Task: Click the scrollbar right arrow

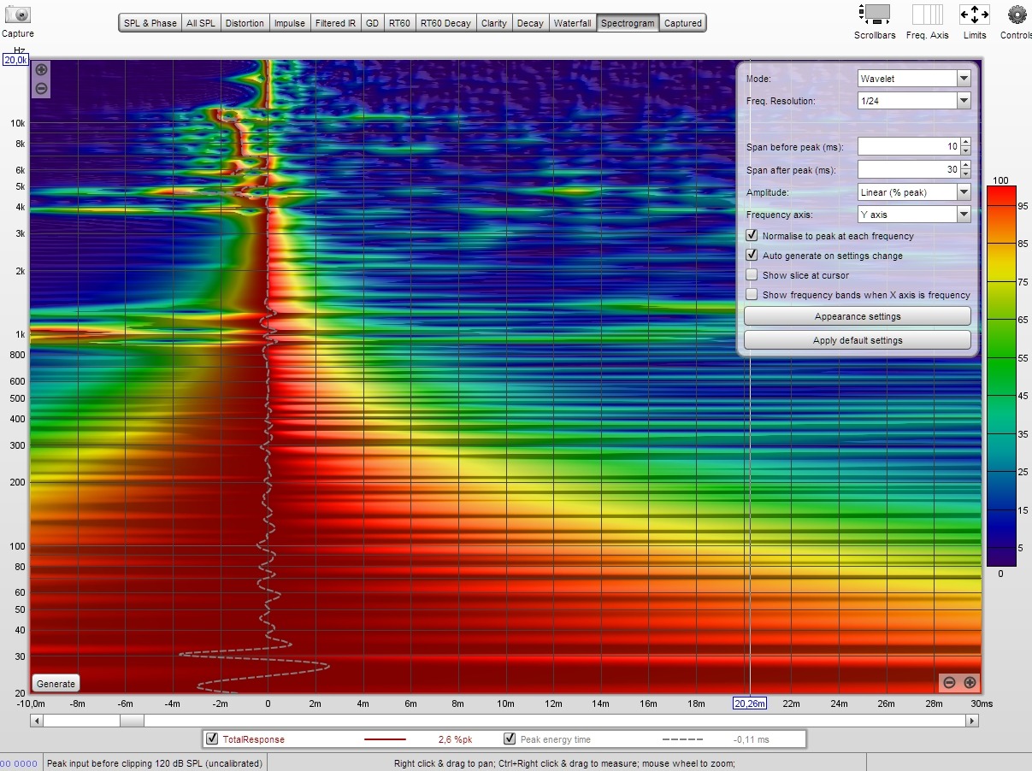Action: (971, 721)
